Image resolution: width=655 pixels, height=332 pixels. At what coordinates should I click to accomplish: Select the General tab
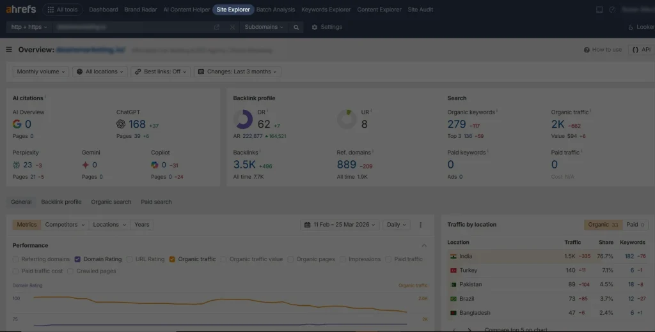coord(21,202)
